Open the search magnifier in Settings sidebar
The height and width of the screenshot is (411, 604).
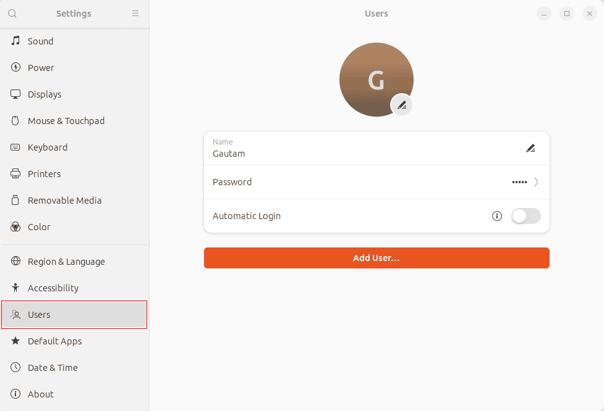click(14, 13)
